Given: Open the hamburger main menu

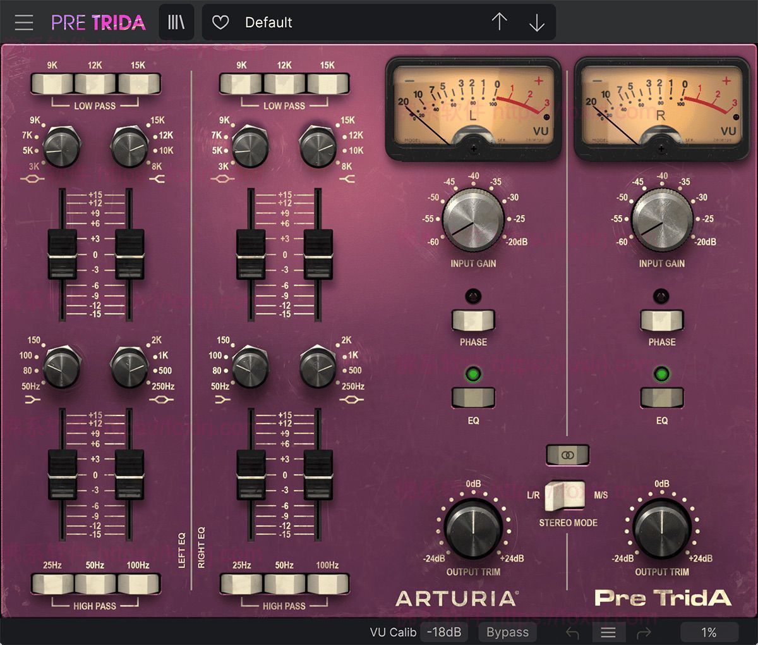Looking at the screenshot, I should (24, 23).
